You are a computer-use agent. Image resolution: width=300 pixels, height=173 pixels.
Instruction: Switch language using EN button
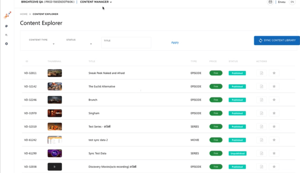point(292,2)
